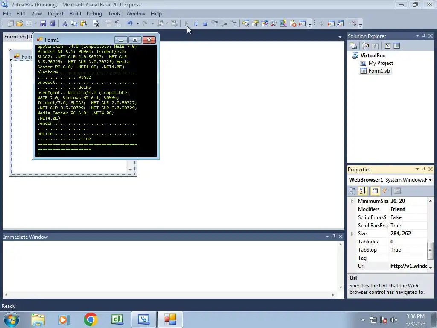Open the WebBrowser1 object selector combo box
The height and width of the screenshot is (328, 437).
pyautogui.click(x=390, y=180)
